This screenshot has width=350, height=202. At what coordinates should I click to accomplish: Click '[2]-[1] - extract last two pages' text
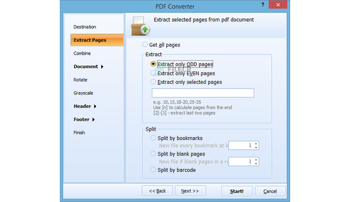184,113
